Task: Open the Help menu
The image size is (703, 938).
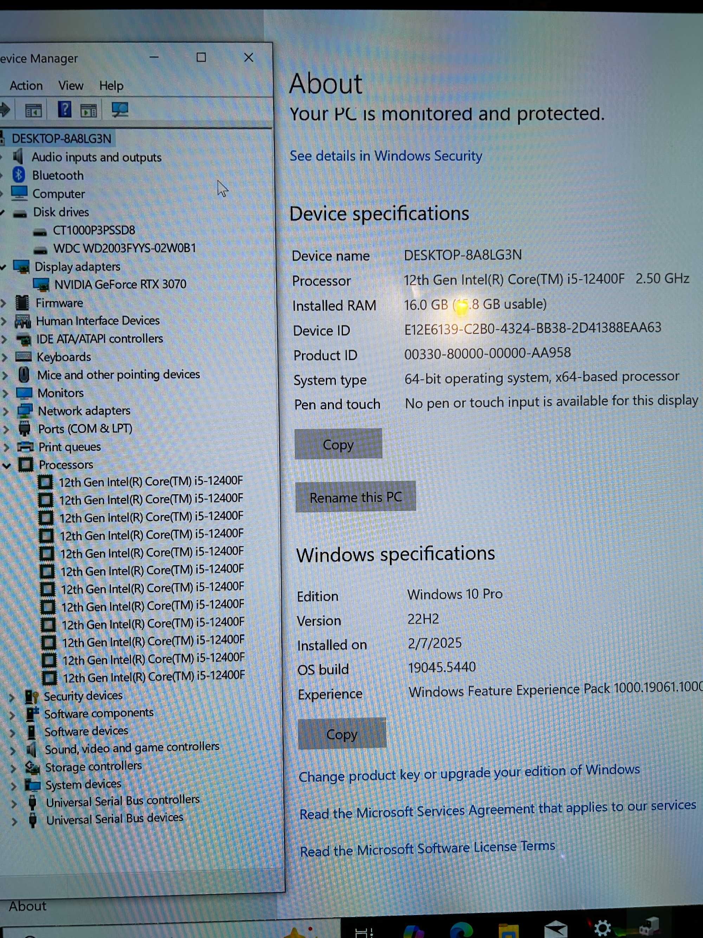Action: pos(111,86)
